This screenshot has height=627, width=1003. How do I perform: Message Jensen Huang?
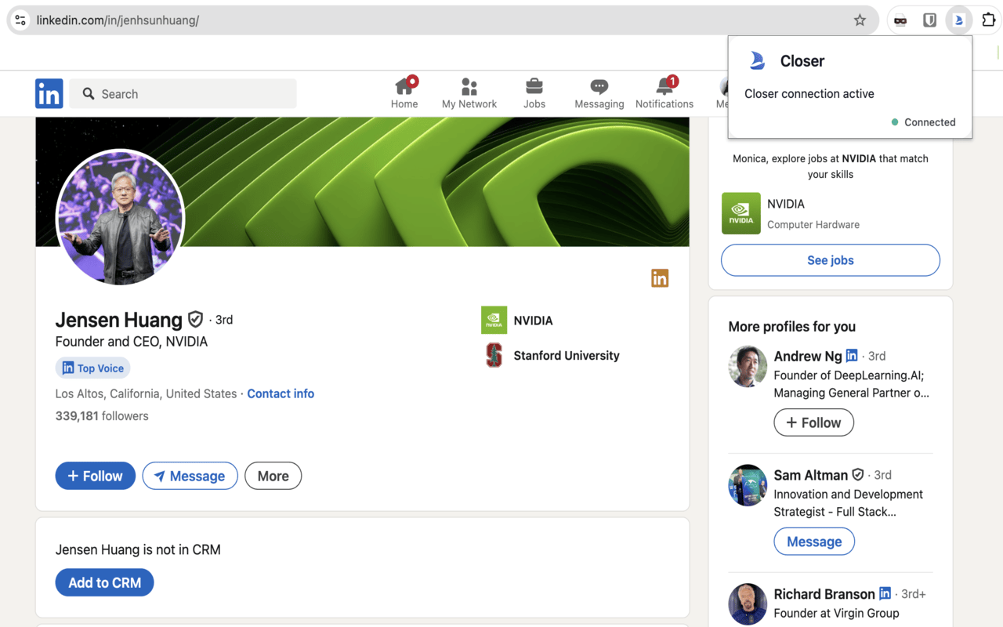tap(190, 476)
